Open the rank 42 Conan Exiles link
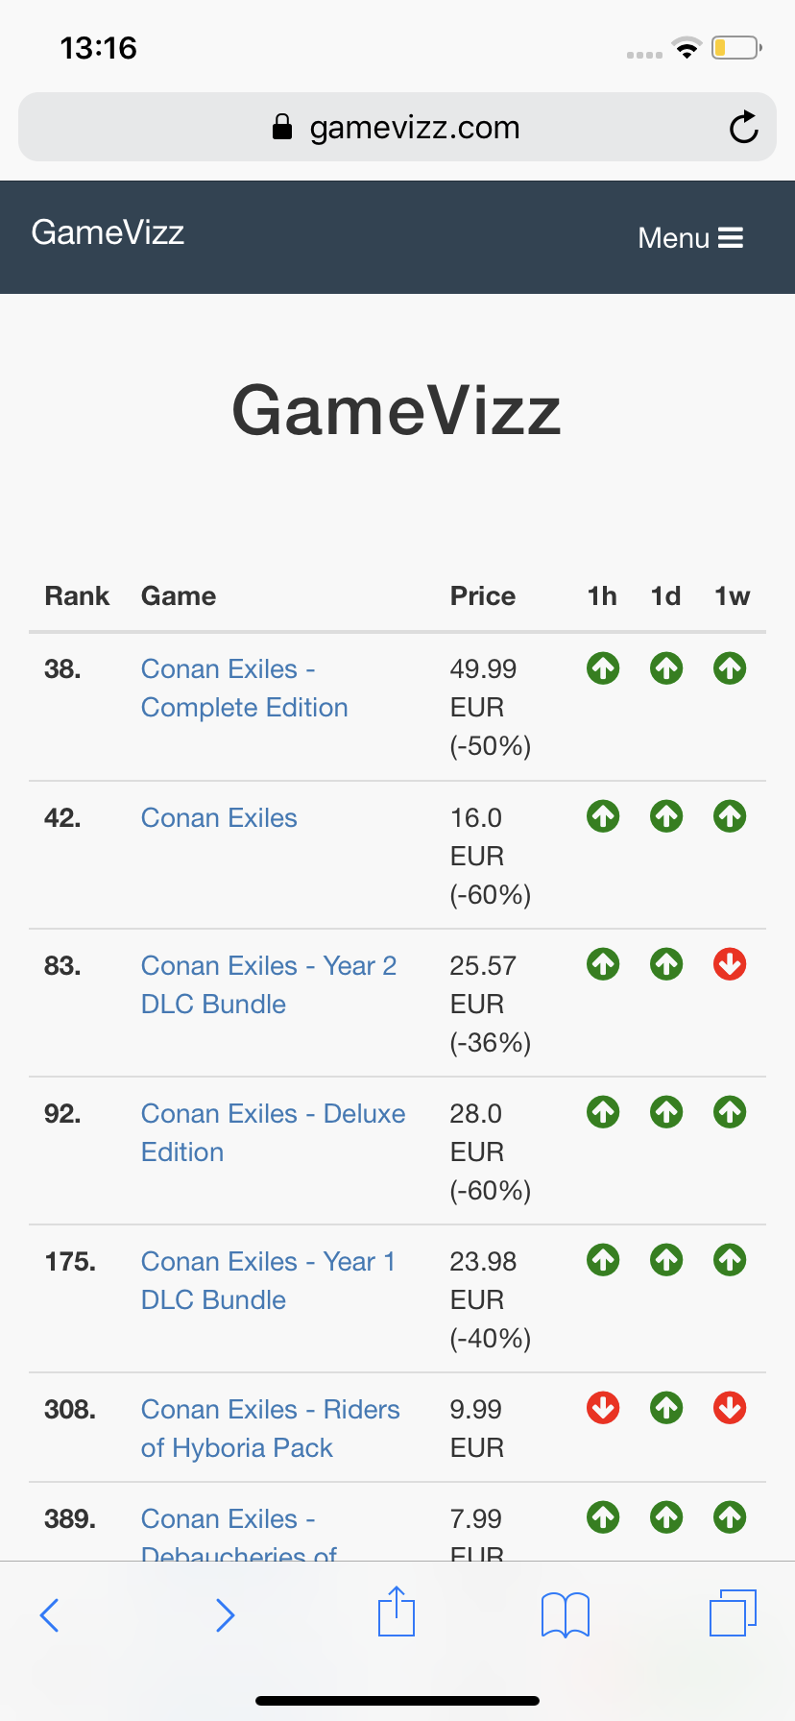This screenshot has width=795, height=1721. pos(219,818)
